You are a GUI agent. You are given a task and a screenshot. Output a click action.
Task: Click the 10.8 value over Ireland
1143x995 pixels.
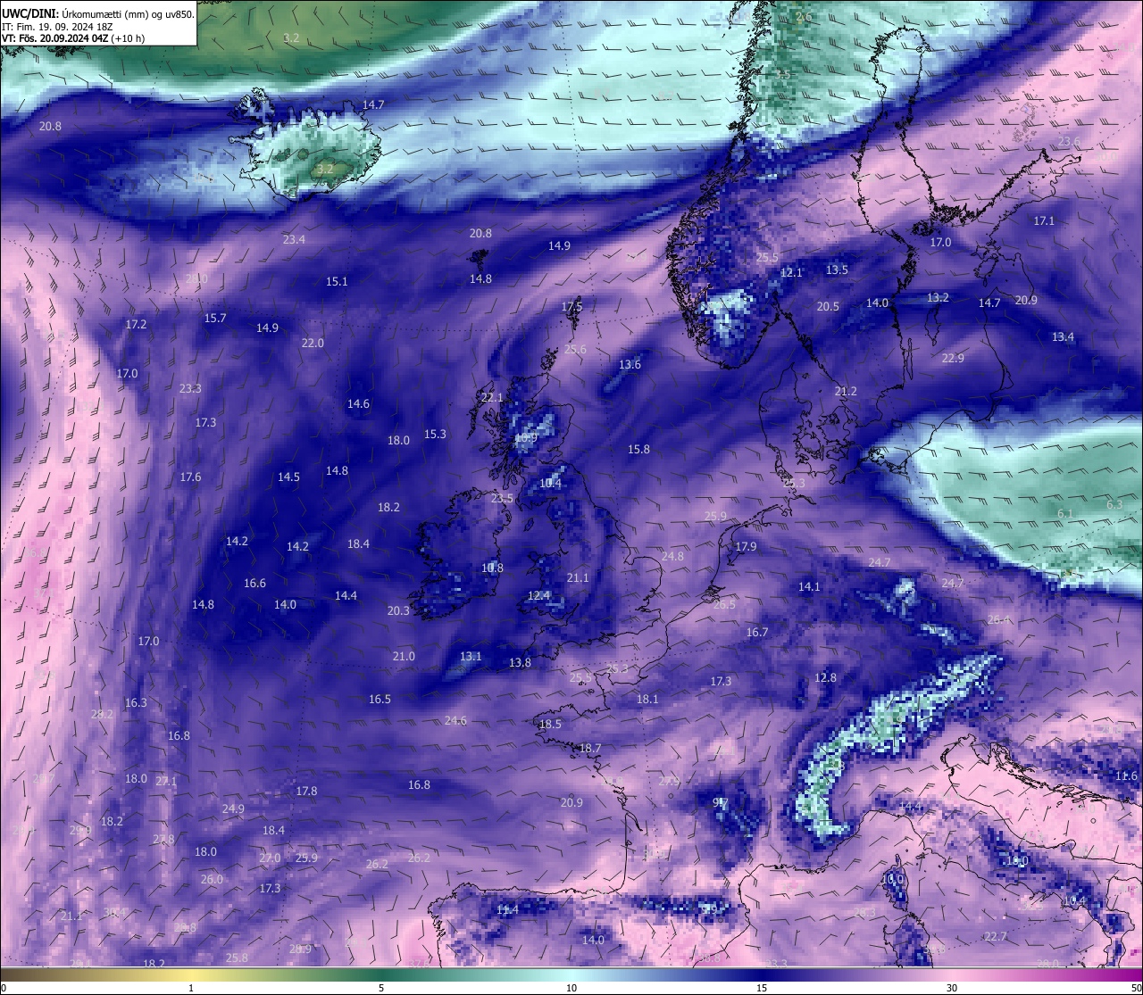pyautogui.click(x=492, y=568)
